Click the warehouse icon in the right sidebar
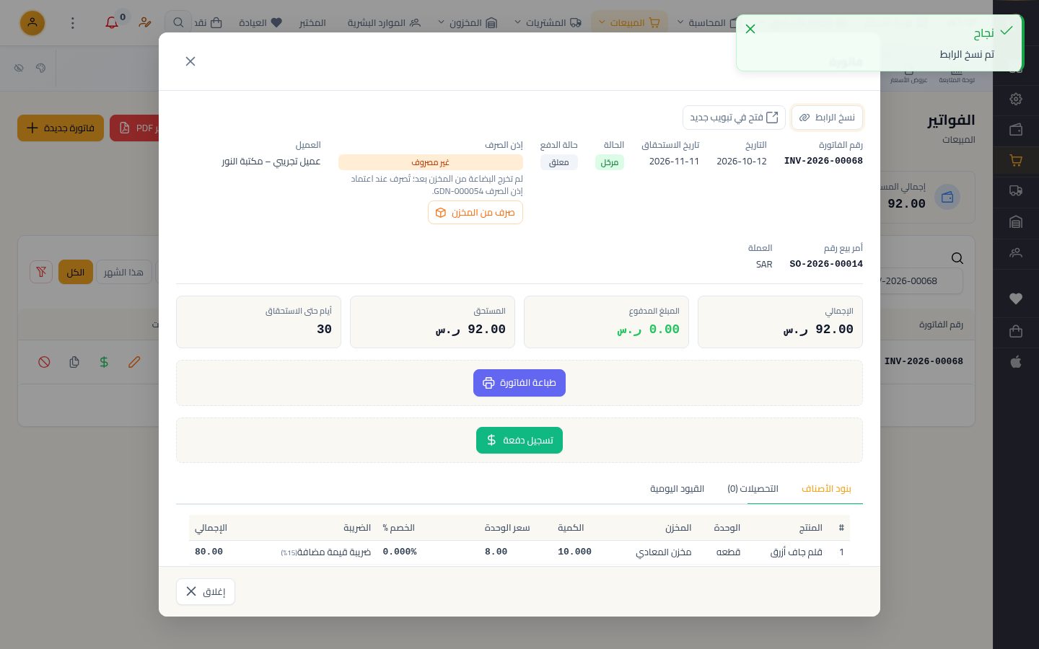The height and width of the screenshot is (649, 1039). tap(1016, 222)
